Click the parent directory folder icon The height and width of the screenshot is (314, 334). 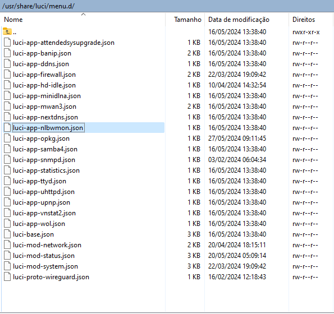(7, 32)
